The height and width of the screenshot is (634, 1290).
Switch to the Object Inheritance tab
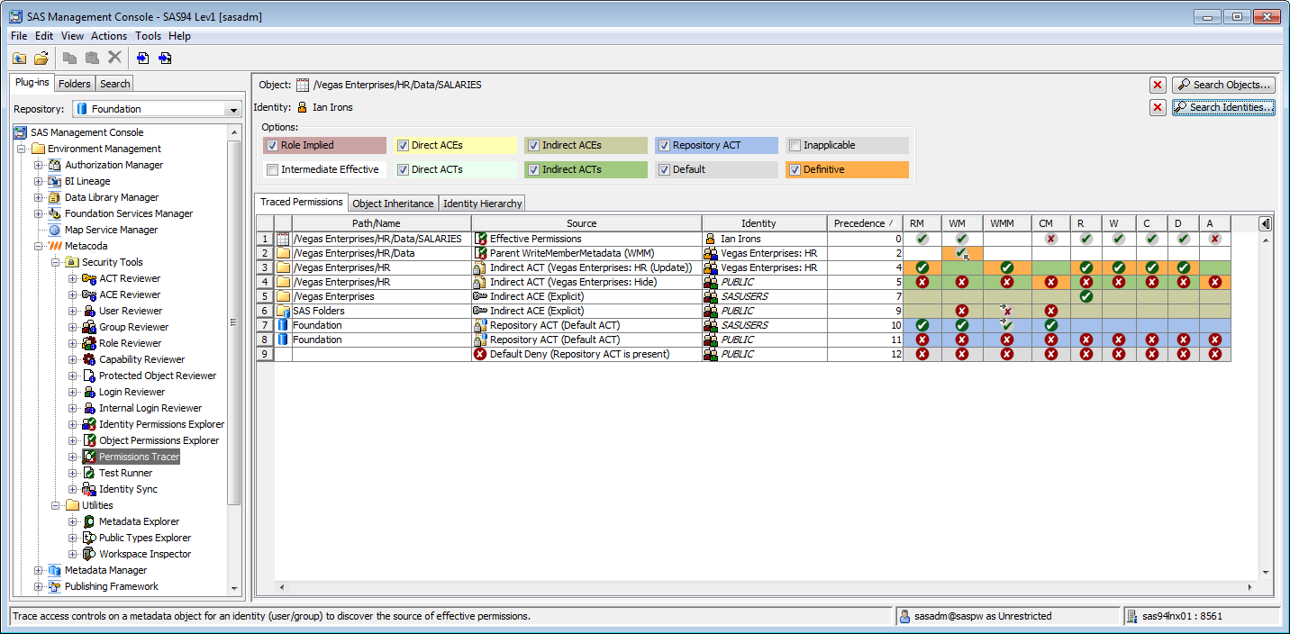click(393, 204)
